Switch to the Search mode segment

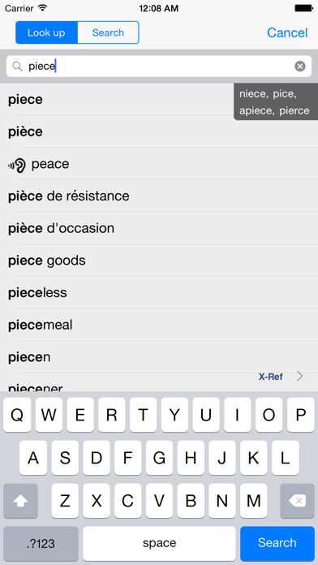(108, 32)
